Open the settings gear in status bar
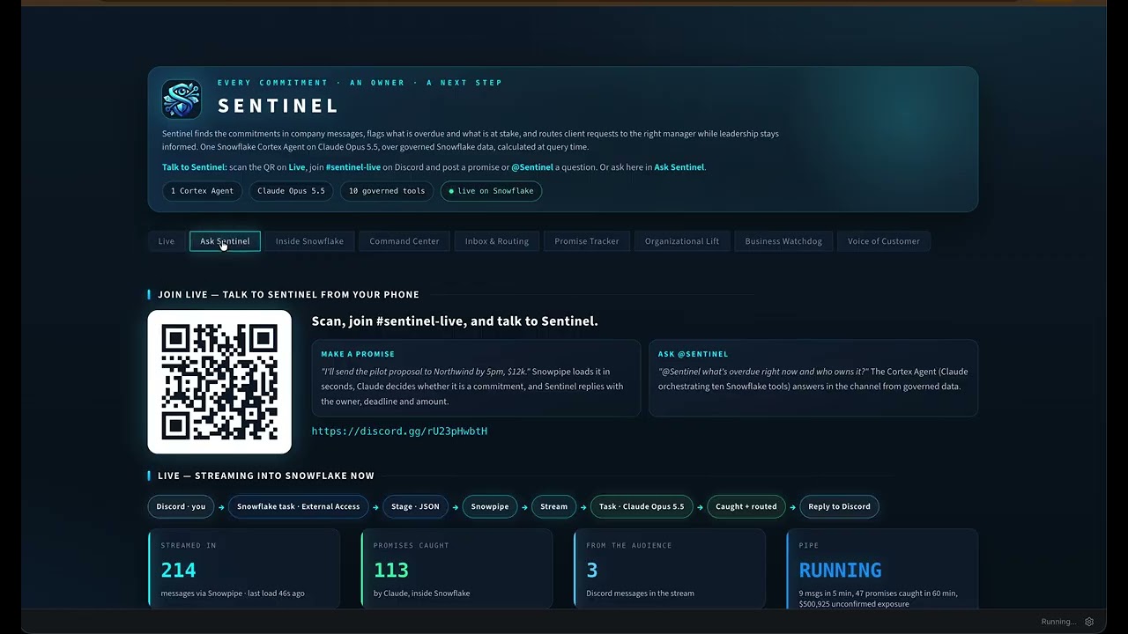 tap(1089, 622)
